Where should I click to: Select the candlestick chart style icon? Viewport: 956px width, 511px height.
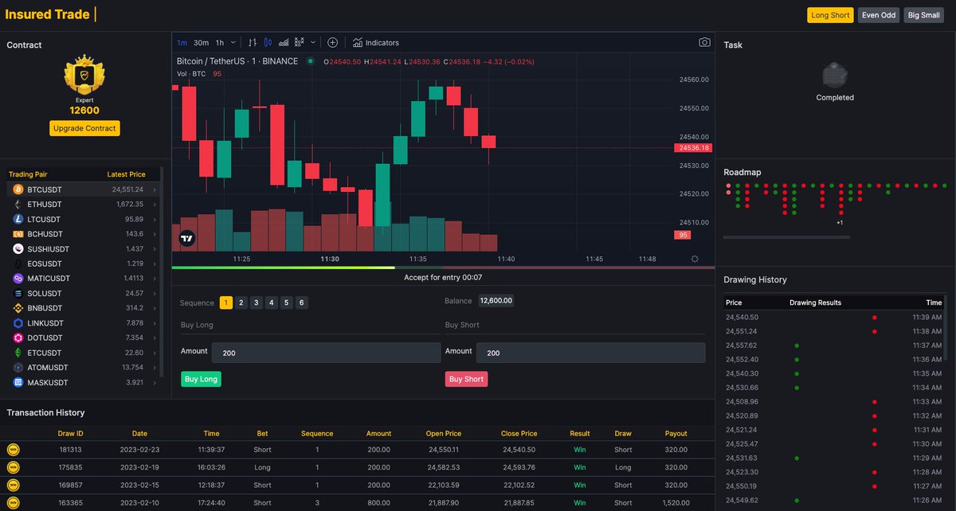pyautogui.click(x=269, y=42)
